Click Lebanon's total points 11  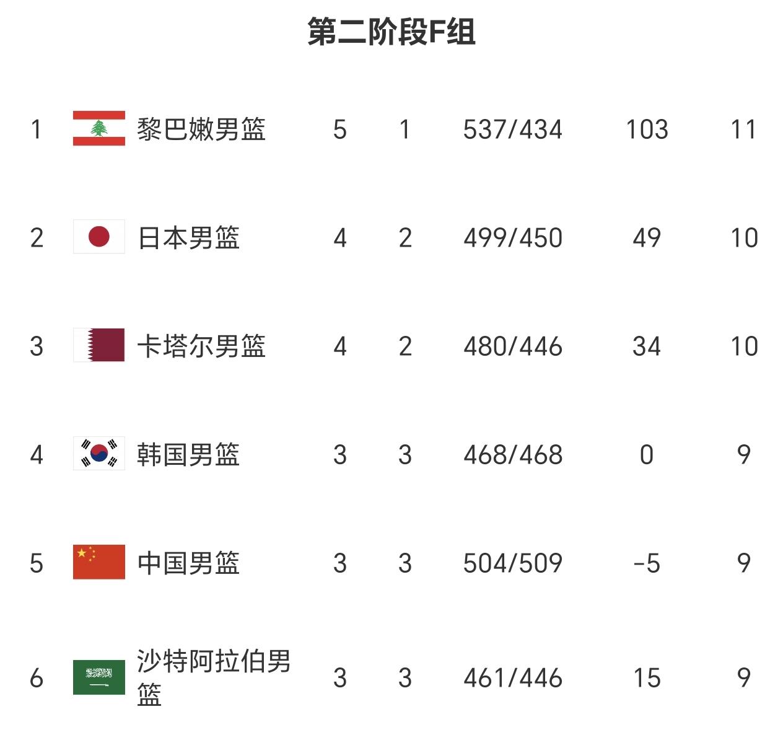point(743,130)
